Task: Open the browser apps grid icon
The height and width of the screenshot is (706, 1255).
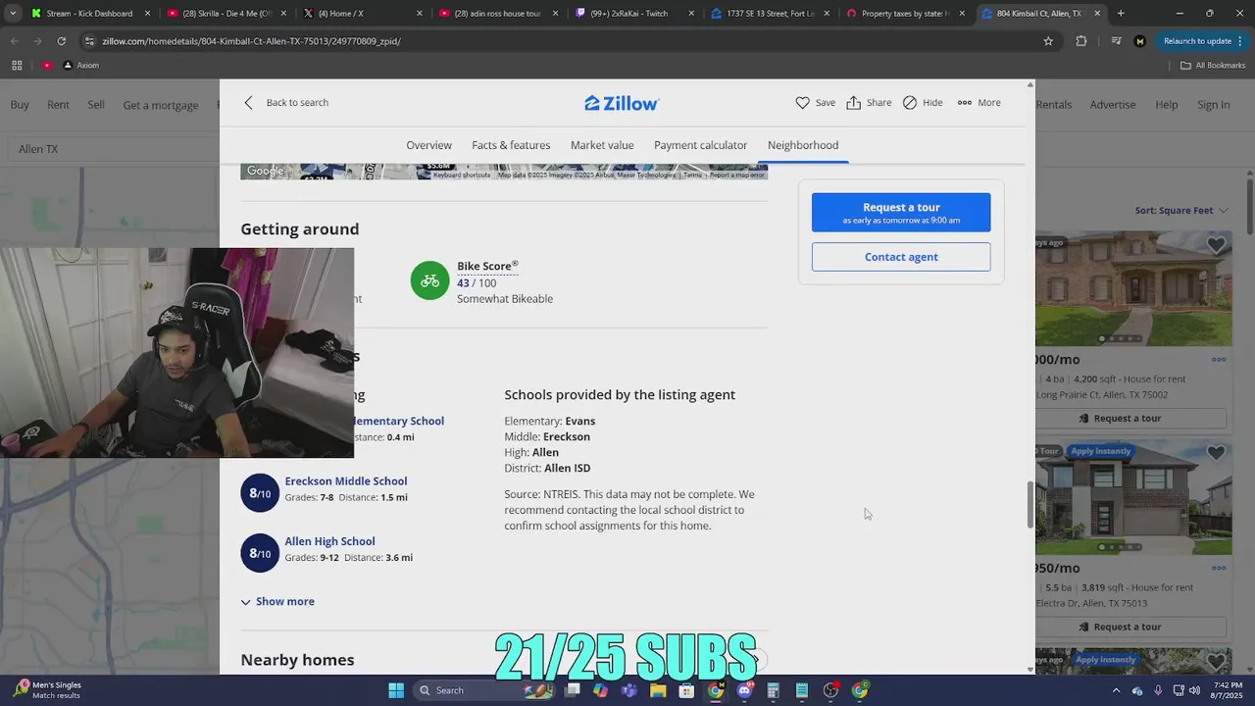Action: click(17, 66)
